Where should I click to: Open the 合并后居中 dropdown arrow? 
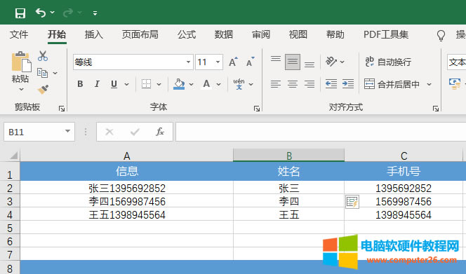click(x=429, y=84)
